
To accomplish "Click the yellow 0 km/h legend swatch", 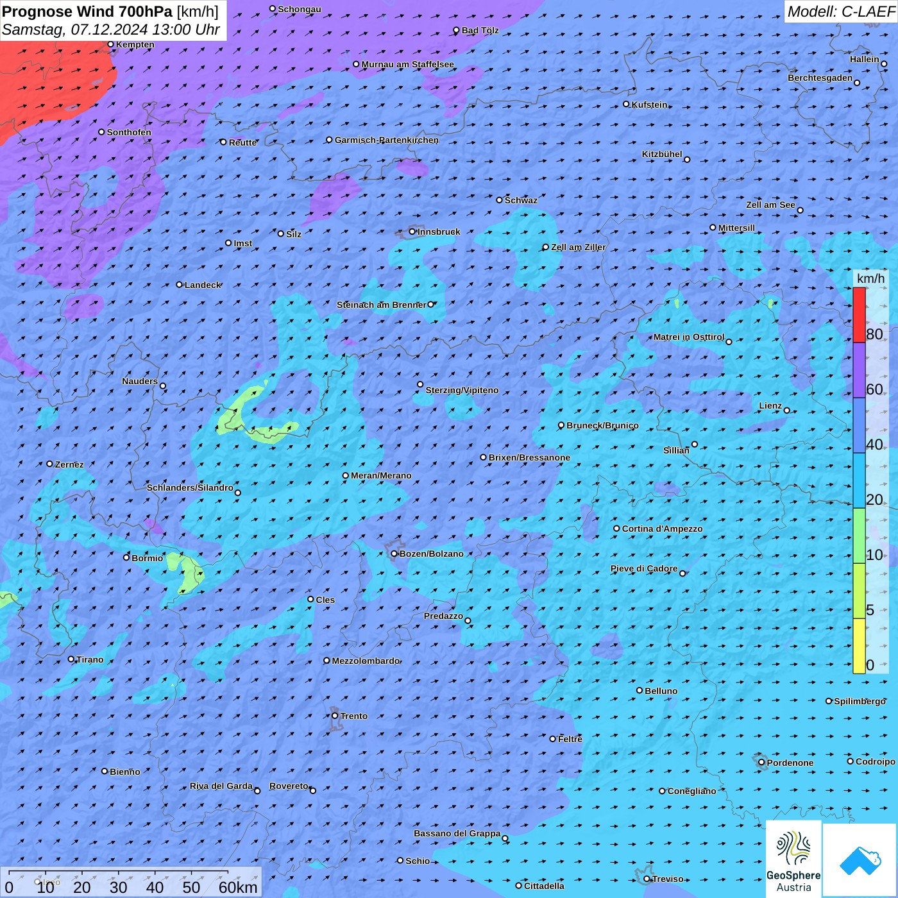I will tap(859, 646).
